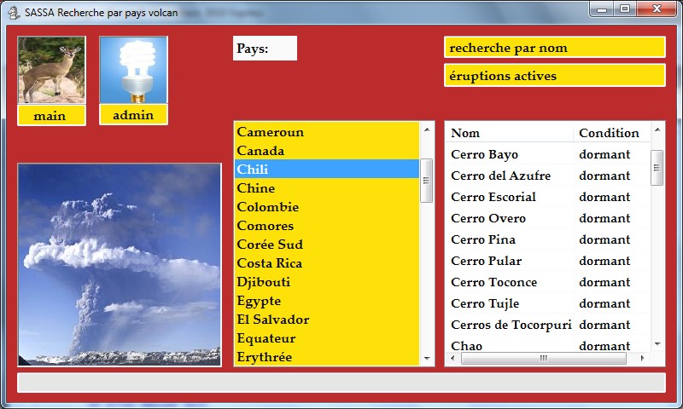Choose Costa Rica from the country list
Viewport: 683px width, 409px height.
tap(326, 263)
